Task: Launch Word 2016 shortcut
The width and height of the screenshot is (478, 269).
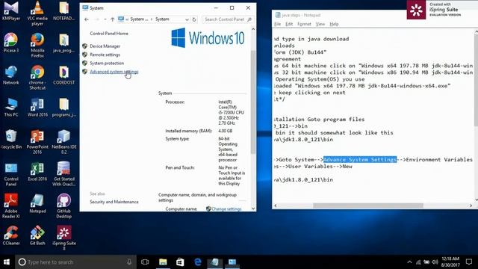Action: 37,108
